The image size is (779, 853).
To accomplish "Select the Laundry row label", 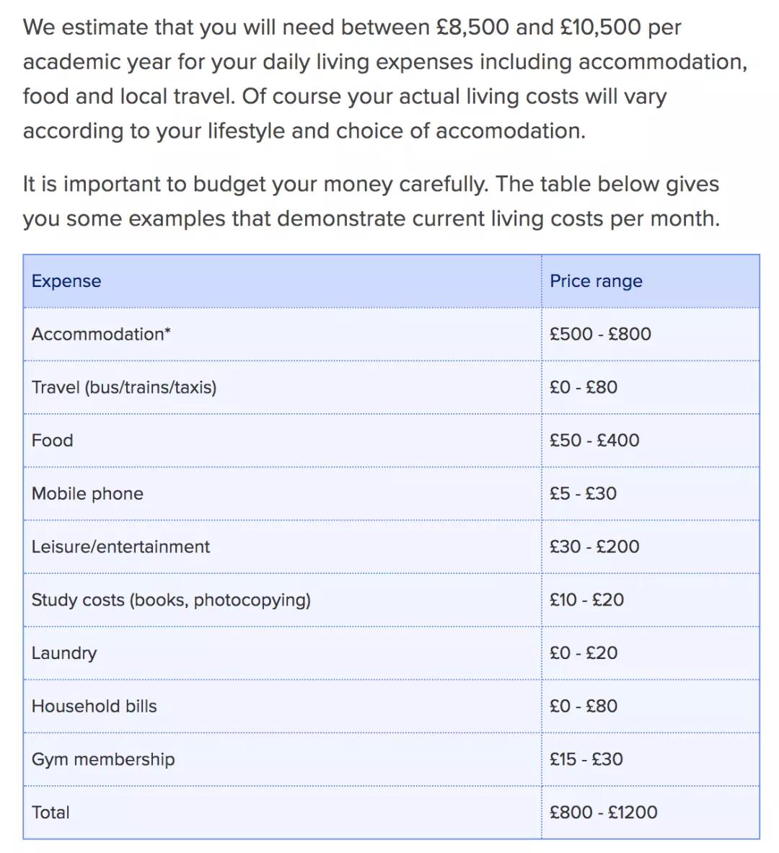I will pos(64,653).
